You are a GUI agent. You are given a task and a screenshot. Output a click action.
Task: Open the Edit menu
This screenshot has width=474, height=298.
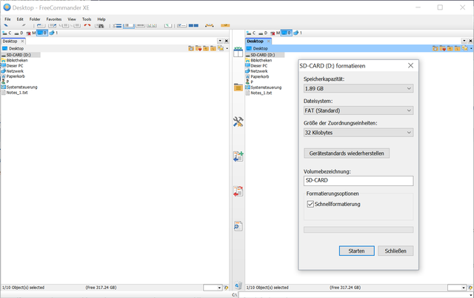point(20,19)
